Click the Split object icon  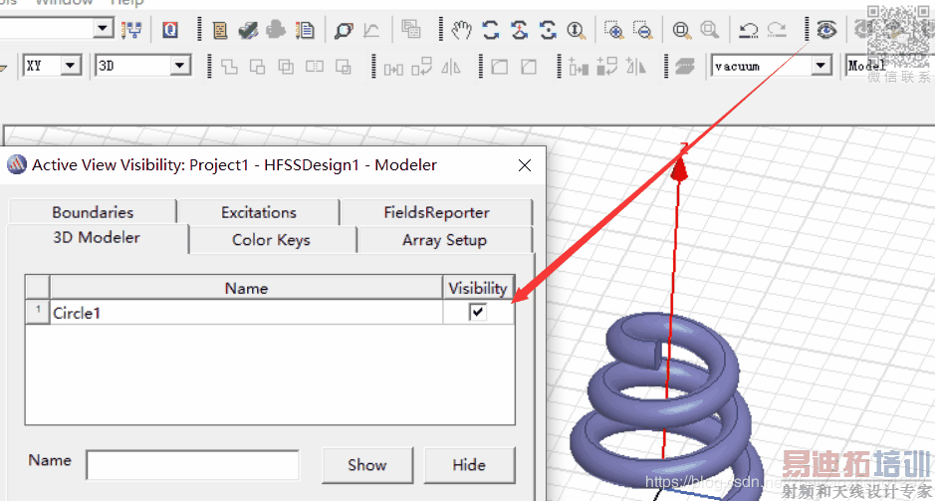(x=315, y=66)
